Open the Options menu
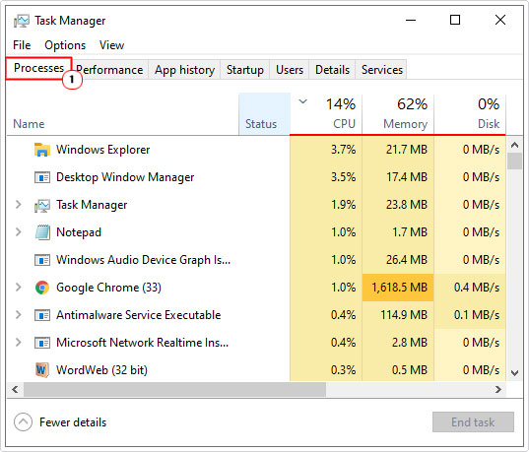The image size is (529, 452). coord(65,45)
